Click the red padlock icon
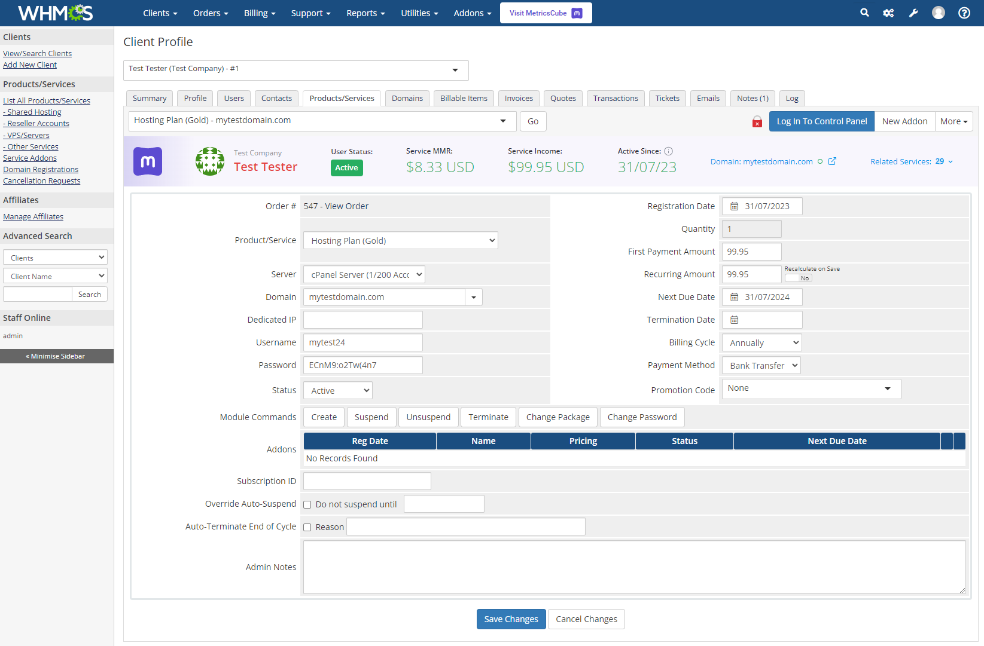Image resolution: width=984 pixels, height=646 pixels. pos(757,121)
